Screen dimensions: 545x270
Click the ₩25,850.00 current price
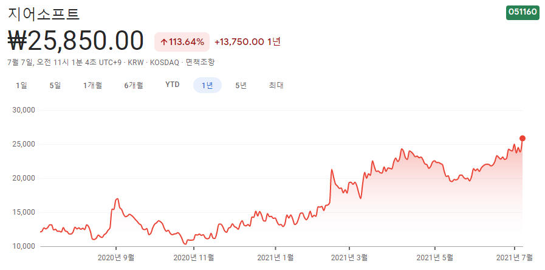point(75,41)
